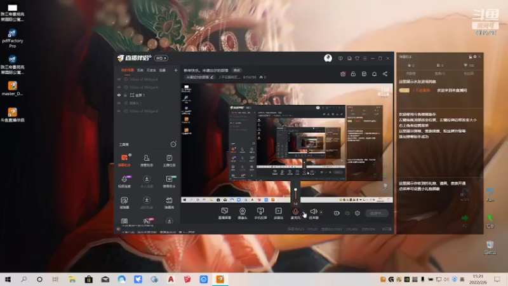Toggle lock on the 全屏1 source
The height and width of the screenshot is (286, 508).
coord(125,95)
